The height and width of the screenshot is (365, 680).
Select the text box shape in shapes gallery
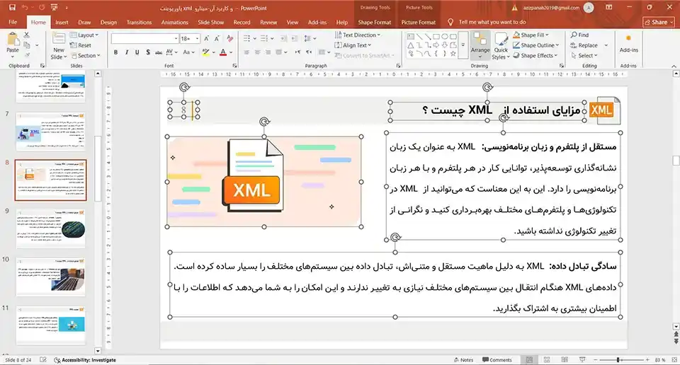pyautogui.click(x=411, y=37)
